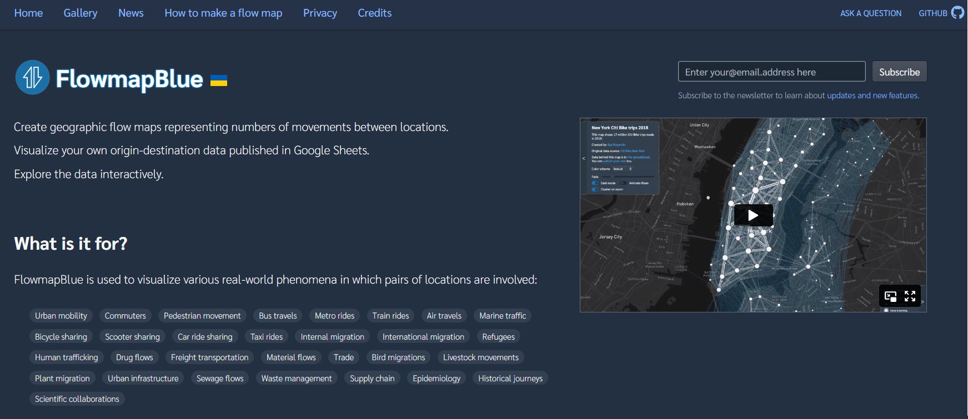Open How to make a flow map

tap(223, 13)
